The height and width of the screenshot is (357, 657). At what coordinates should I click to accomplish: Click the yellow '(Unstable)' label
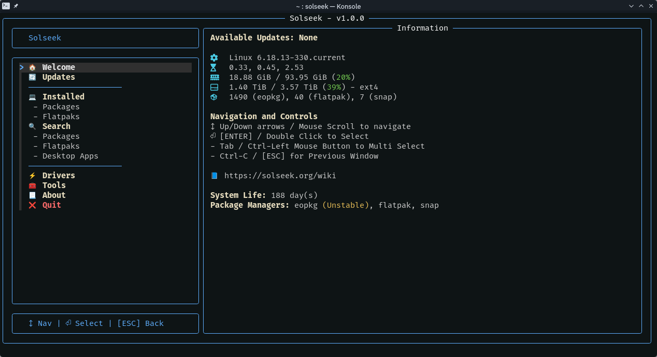(x=346, y=205)
